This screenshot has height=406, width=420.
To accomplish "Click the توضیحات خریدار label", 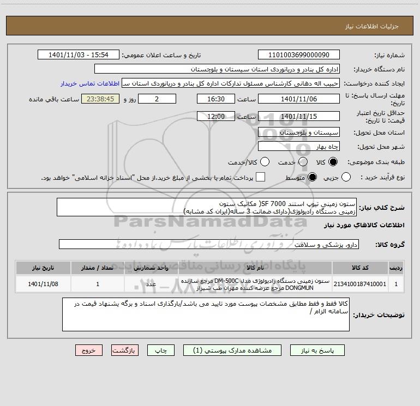I will [x=379, y=315].
